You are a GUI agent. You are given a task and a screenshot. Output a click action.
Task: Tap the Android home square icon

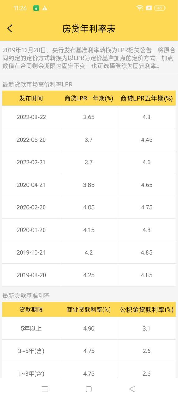click(x=89, y=389)
